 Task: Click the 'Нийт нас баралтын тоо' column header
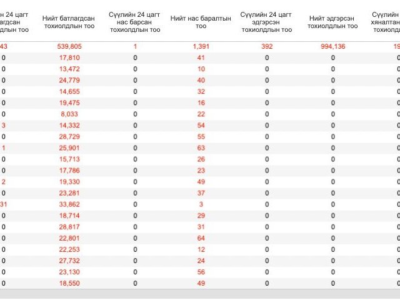click(201, 22)
